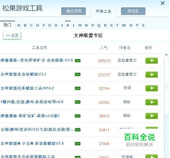Open 跨服战场-抢矿运矿-高效v2.6(新) link

tap(30, 116)
